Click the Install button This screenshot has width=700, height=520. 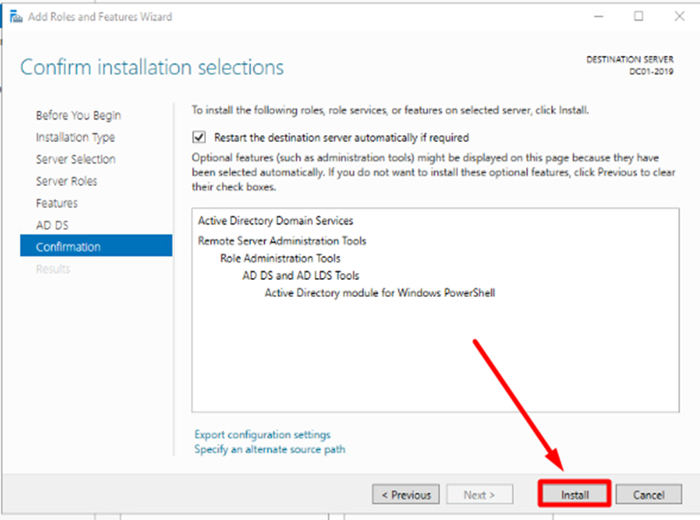tap(574, 495)
